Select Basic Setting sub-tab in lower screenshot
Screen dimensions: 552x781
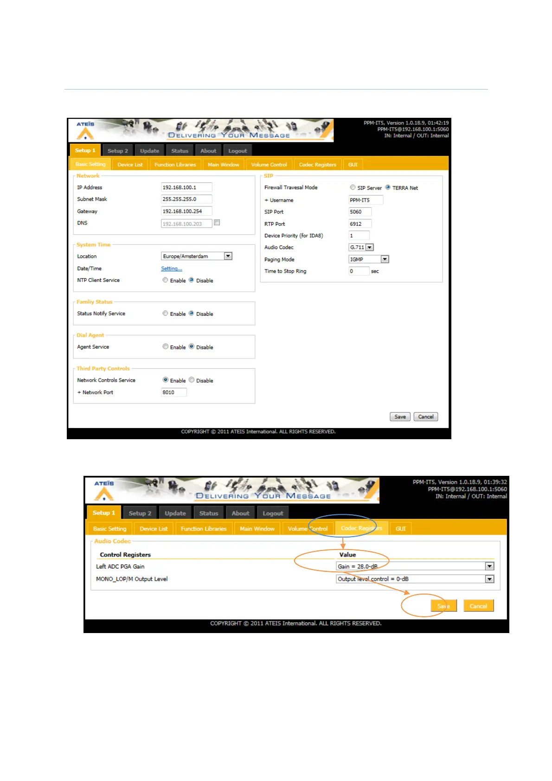(x=109, y=528)
